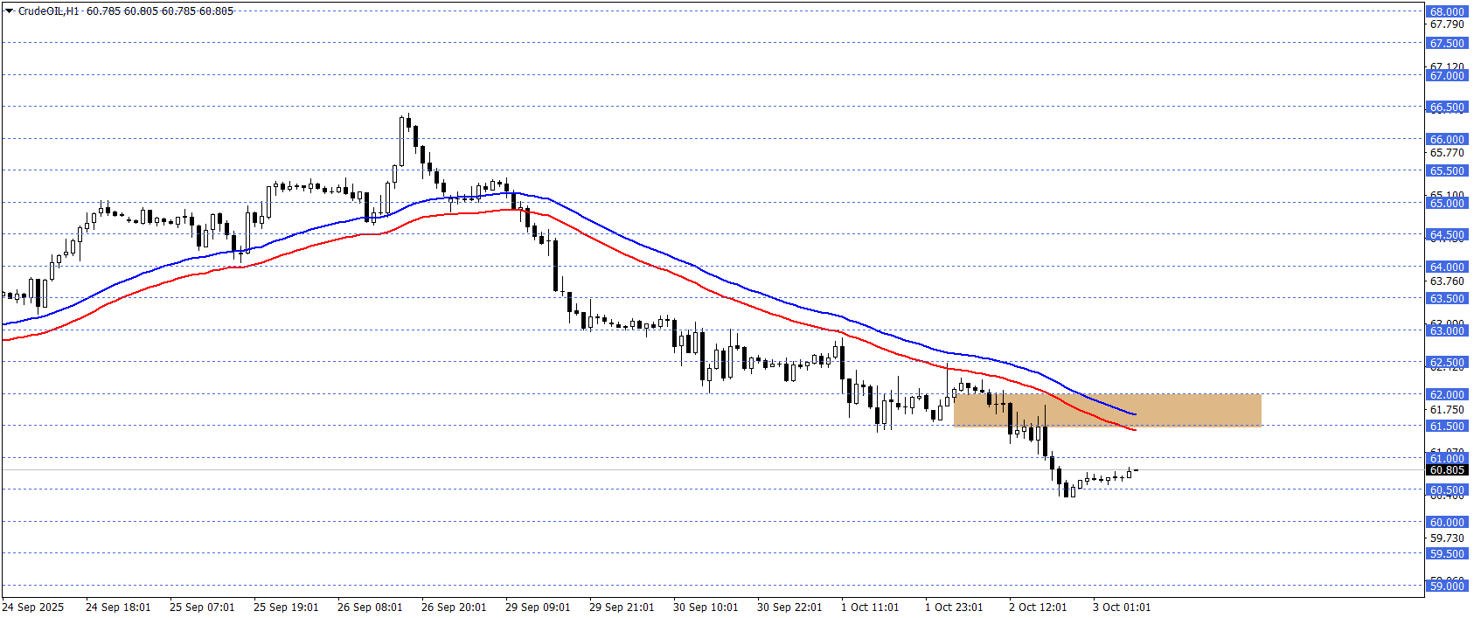Screen dimensions: 1474x618
Task: Select the orange rectangle zone on the chart
Action: 1107,410
